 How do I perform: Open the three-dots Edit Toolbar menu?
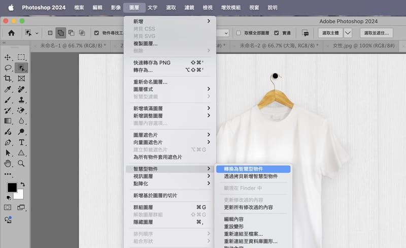pyautogui.click(x=8, y=174)
